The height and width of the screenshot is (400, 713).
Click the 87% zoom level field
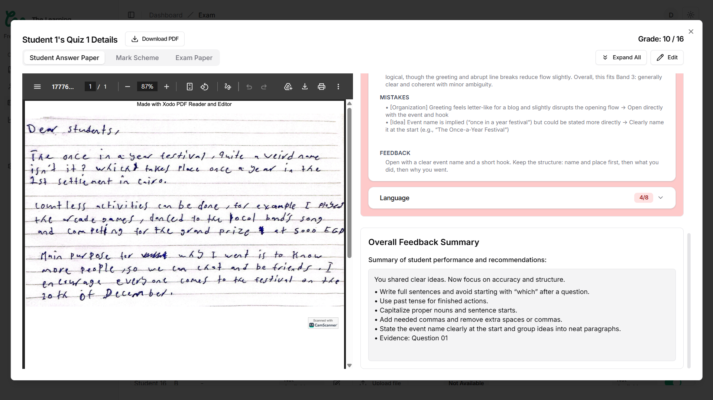[147, 87]
